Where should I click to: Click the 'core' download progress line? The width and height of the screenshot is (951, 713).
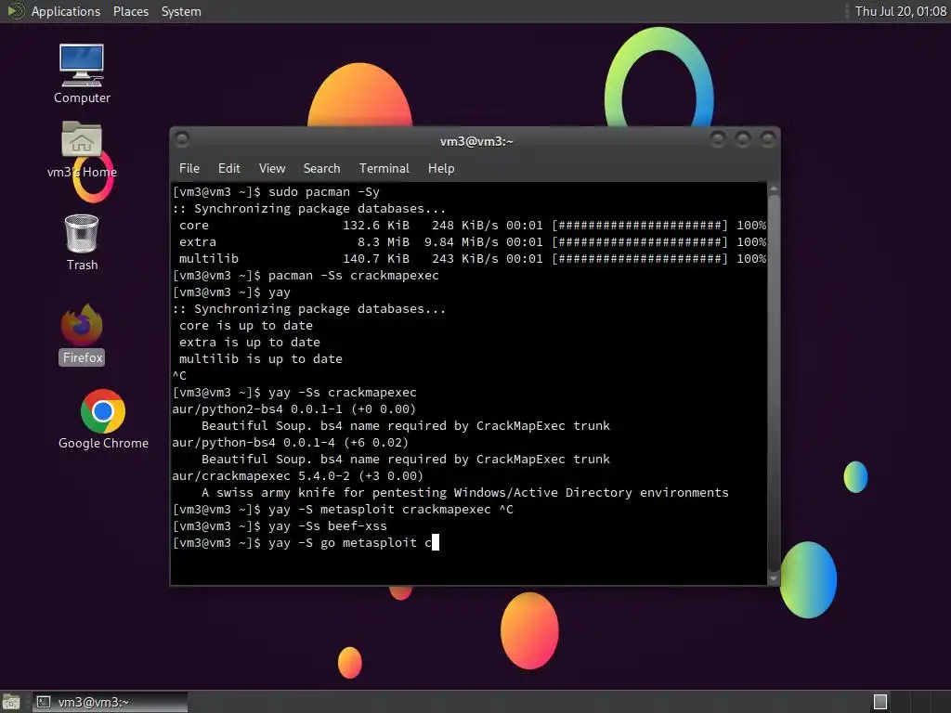click(469, 226)
